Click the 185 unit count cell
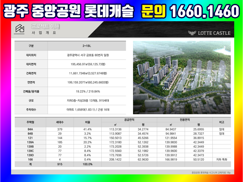Screen dimensions: 243x182 (60, 142)
